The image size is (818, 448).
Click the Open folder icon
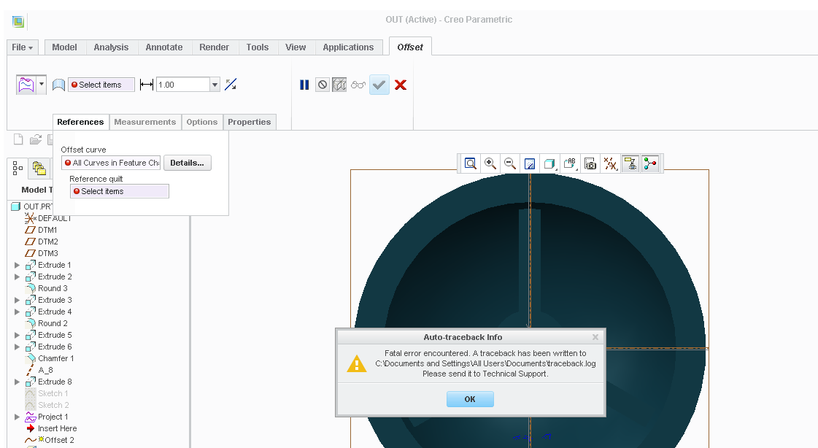click(x=36, y=139)
